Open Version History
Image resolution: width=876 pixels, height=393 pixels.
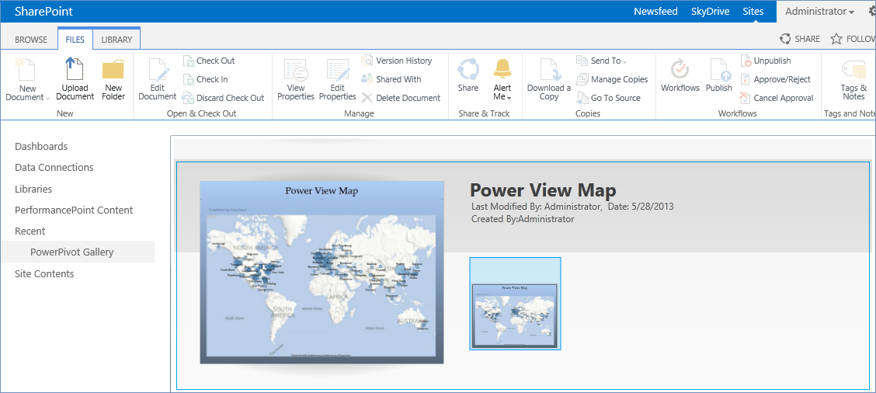397,61
